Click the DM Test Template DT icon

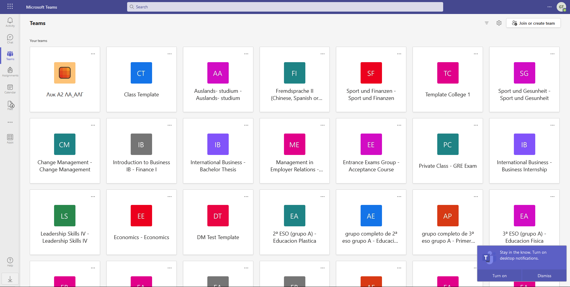(218, 216)
